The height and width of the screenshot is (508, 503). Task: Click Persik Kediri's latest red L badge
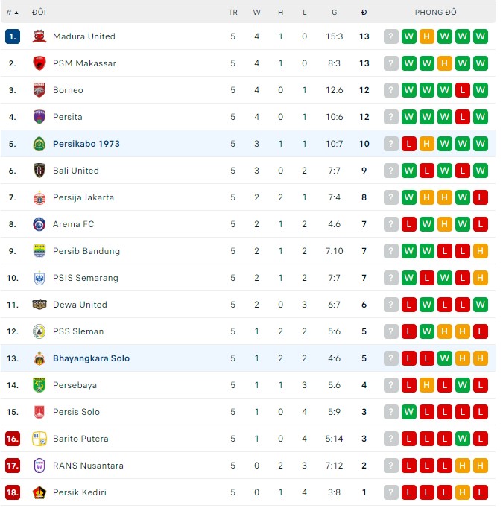pos(480,492)
